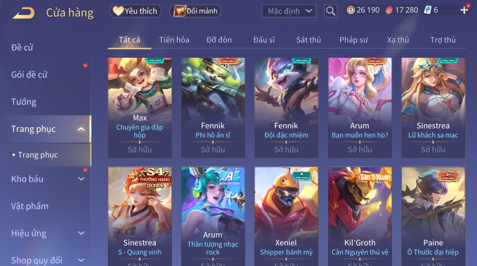Open the search magnifier icon

click(331, 11)
